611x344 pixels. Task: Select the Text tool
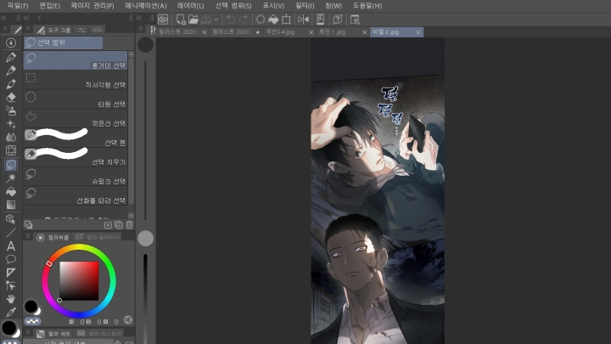[x=11, y=246]
